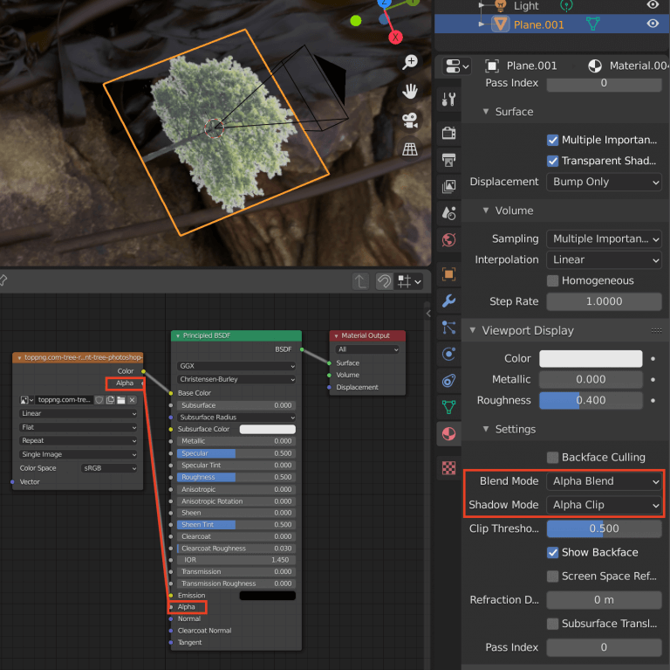The width and height of the screenshot is (670, 670).
Task: Open the Render properties tab
Action: [449, 134]
